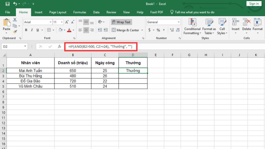Select the Format Painter brush

click(x=15, y=31)
